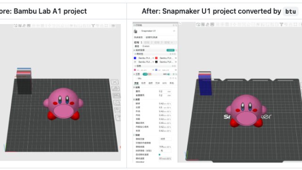The width and height of the screenshot is (302, 170).
Task: Click edit icon next to blue Bambu PLA filament
Action: pos(153,58)
